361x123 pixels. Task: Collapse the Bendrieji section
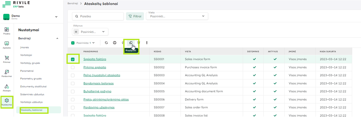coord(57,38)
